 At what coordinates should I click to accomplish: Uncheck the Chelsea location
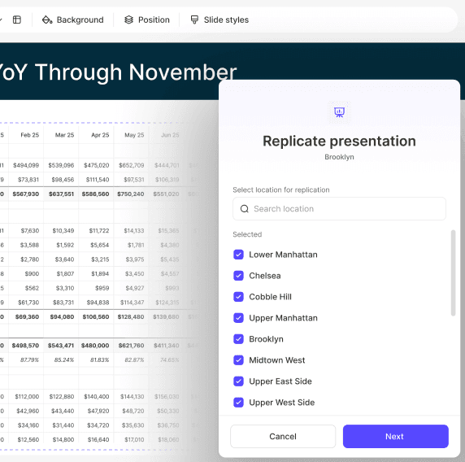238,276
